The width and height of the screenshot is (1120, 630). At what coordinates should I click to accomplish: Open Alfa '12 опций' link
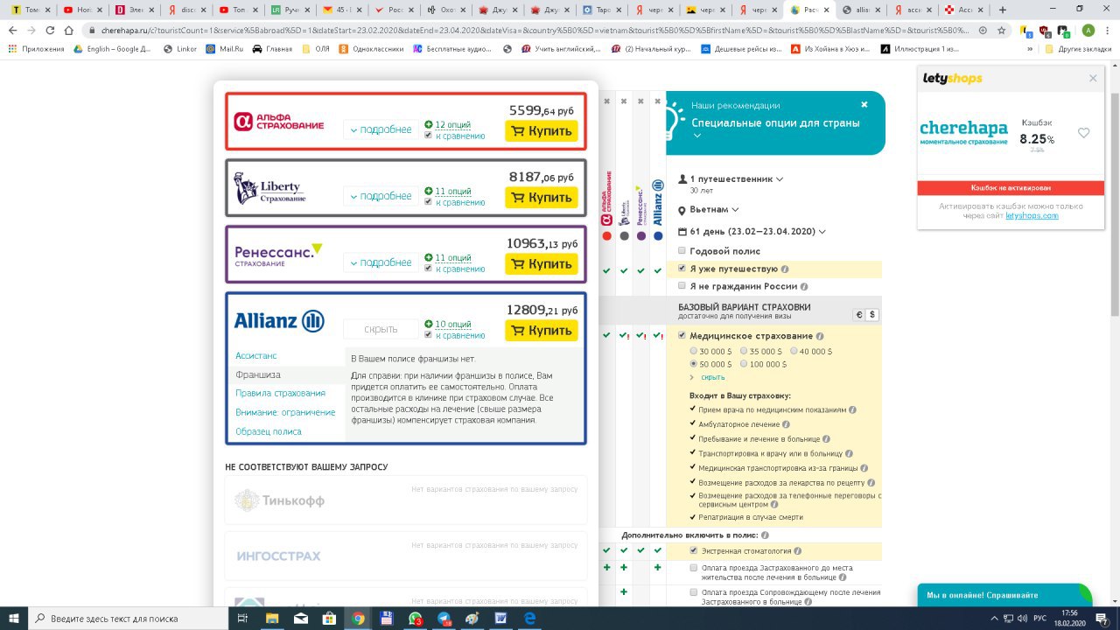(x=453, y=125)
